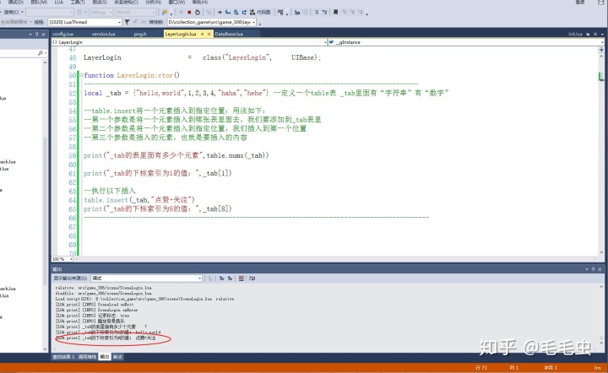
Task: Click the pin icon on the LayerLogin.lua tab
Action: pos(202,34)
